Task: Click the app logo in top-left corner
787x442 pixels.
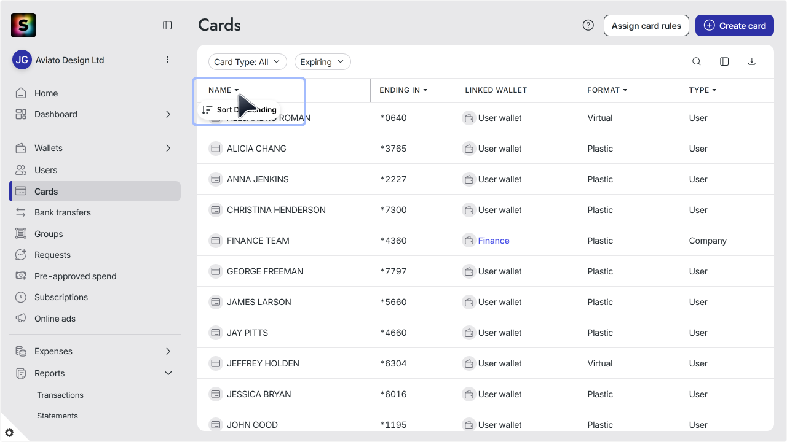Action: pyautogui.click(x=23, y=25)
